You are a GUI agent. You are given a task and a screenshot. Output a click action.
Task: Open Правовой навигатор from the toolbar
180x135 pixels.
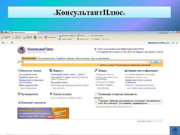coord(27,37)
